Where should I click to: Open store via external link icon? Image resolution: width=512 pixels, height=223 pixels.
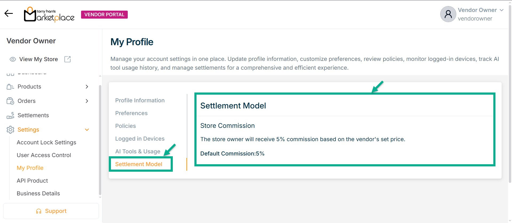pos(67,59)
